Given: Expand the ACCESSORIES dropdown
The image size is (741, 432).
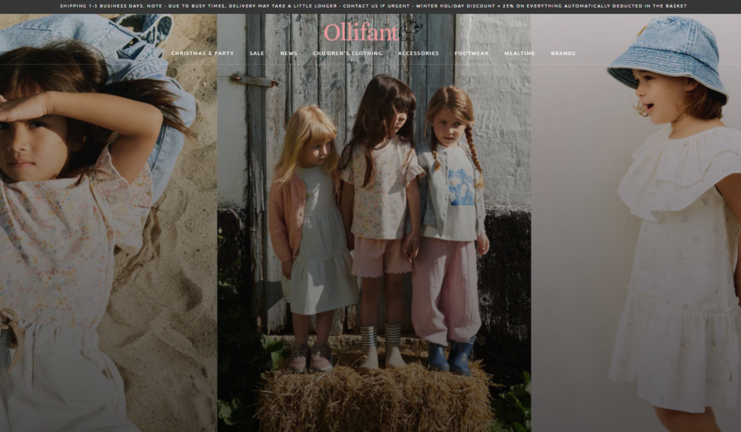Looking at the screenshot, I should (x=417, y=53).
